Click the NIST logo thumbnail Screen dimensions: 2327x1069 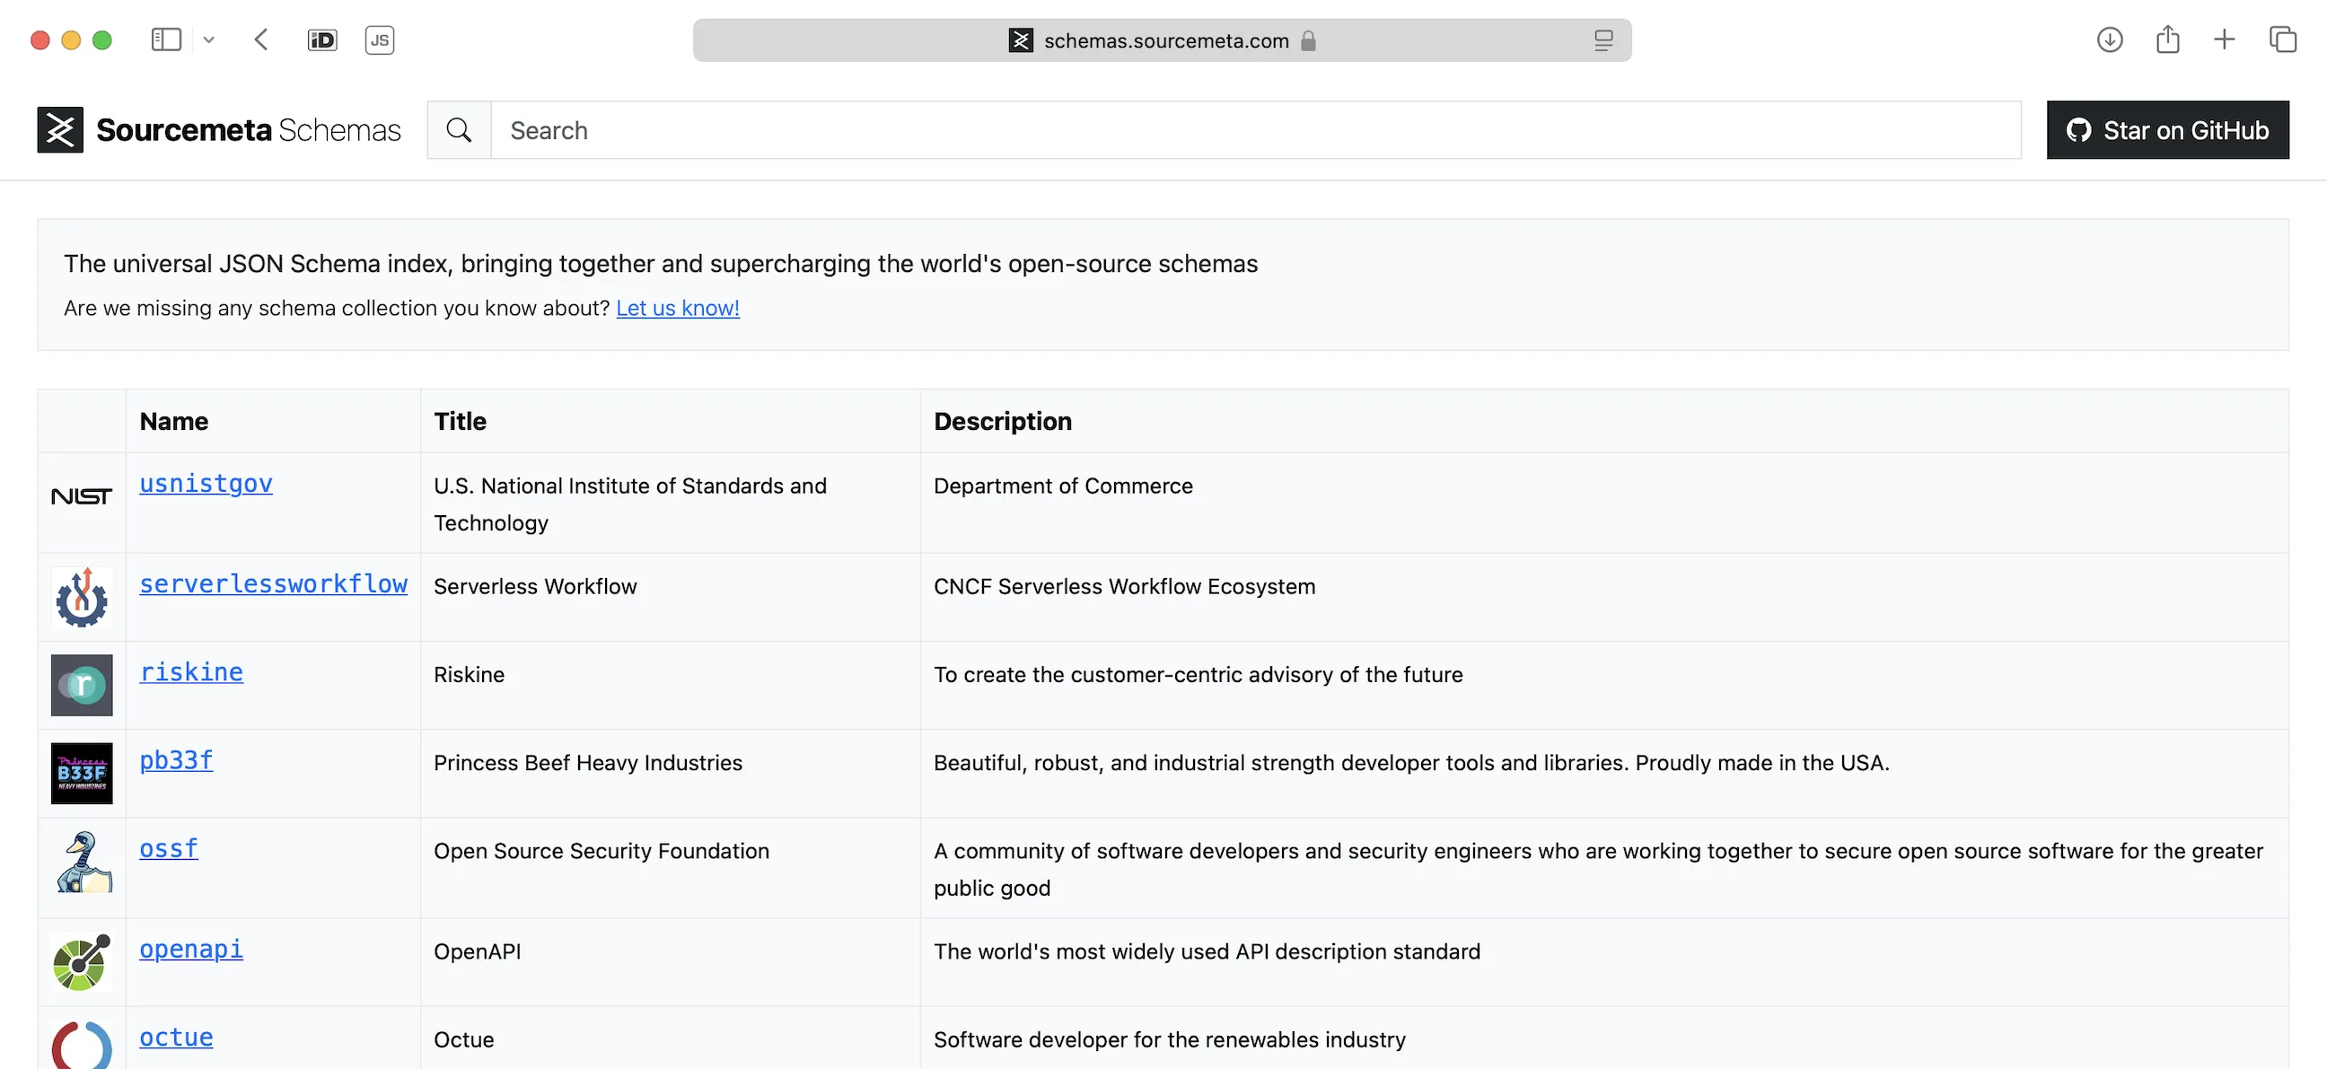pos(82,496)
